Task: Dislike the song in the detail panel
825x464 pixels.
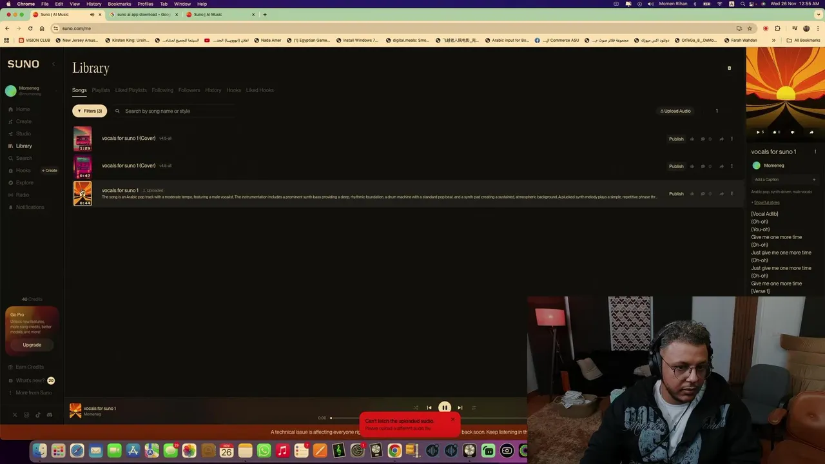Action: pyautogui.click(x=792, y=132)
